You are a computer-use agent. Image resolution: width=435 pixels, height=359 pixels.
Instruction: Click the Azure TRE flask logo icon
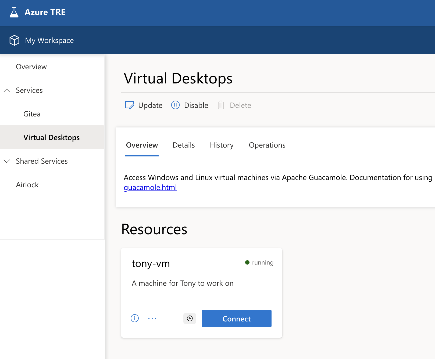14,12
